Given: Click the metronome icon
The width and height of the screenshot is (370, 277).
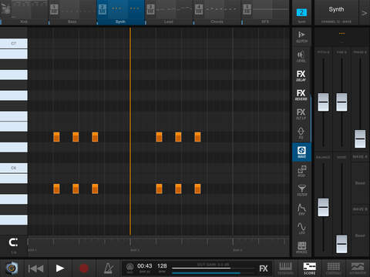Looking at the screenshot, I should pos(109,269).
